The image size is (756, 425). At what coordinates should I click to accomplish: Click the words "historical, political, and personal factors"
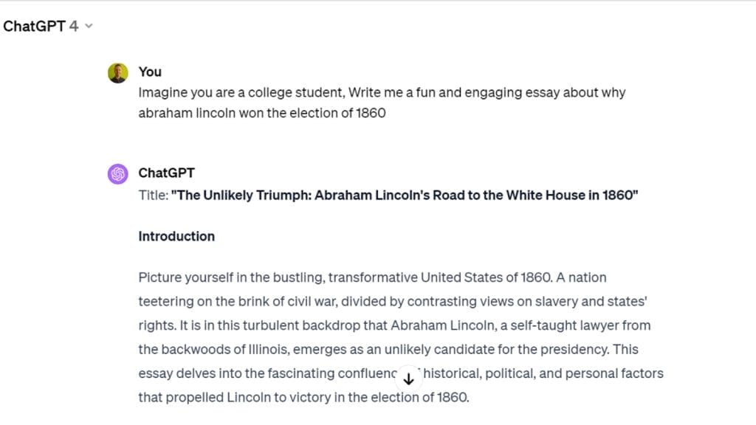coord(543,373)
